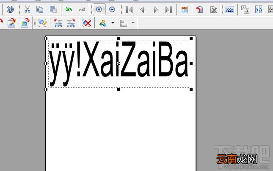The height and width of the screenshot is (171, 273).
Task: Jump to the last page
Action: point(168,10)
